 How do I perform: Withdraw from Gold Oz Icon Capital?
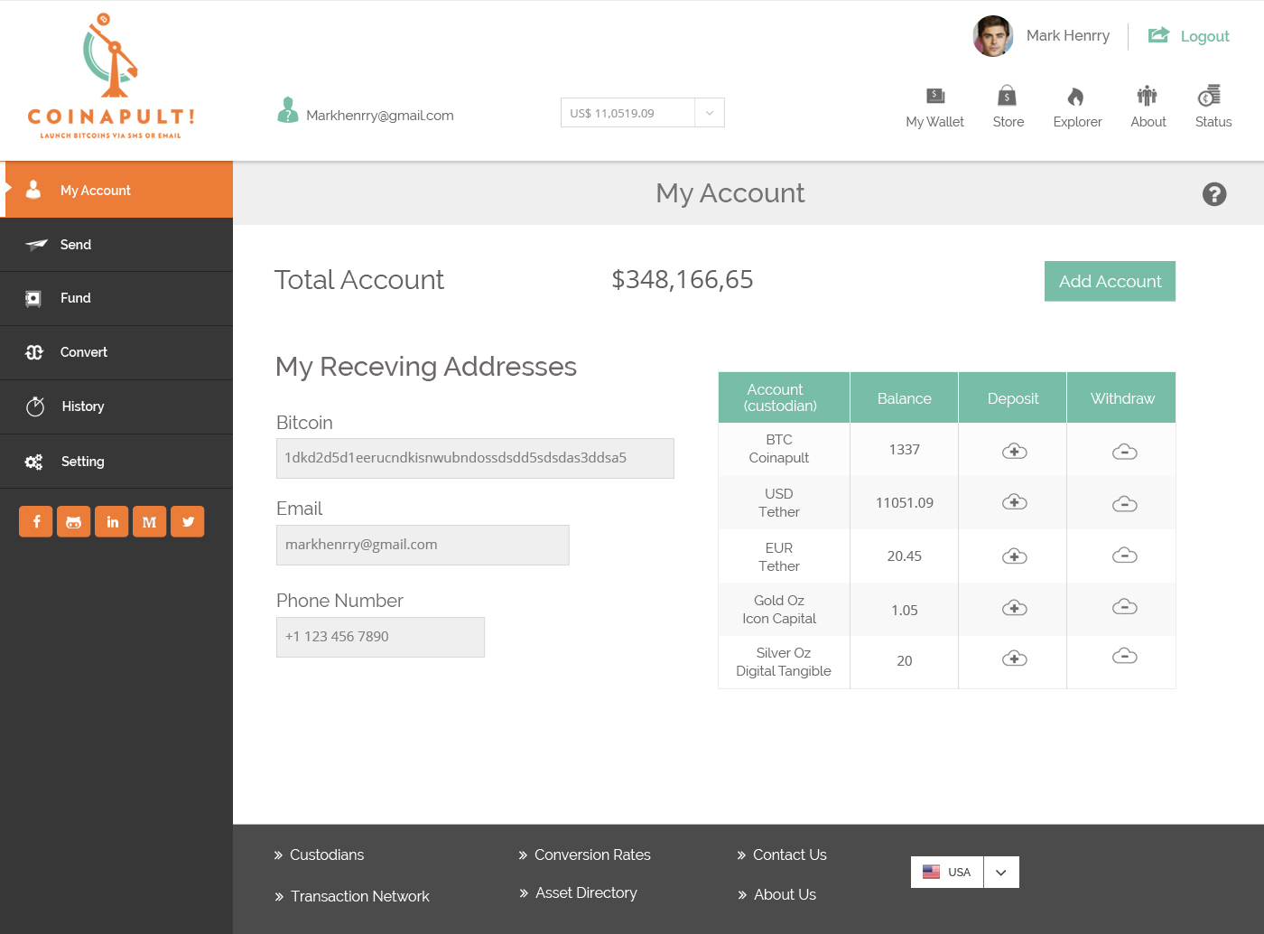(x=1125, y=607)
